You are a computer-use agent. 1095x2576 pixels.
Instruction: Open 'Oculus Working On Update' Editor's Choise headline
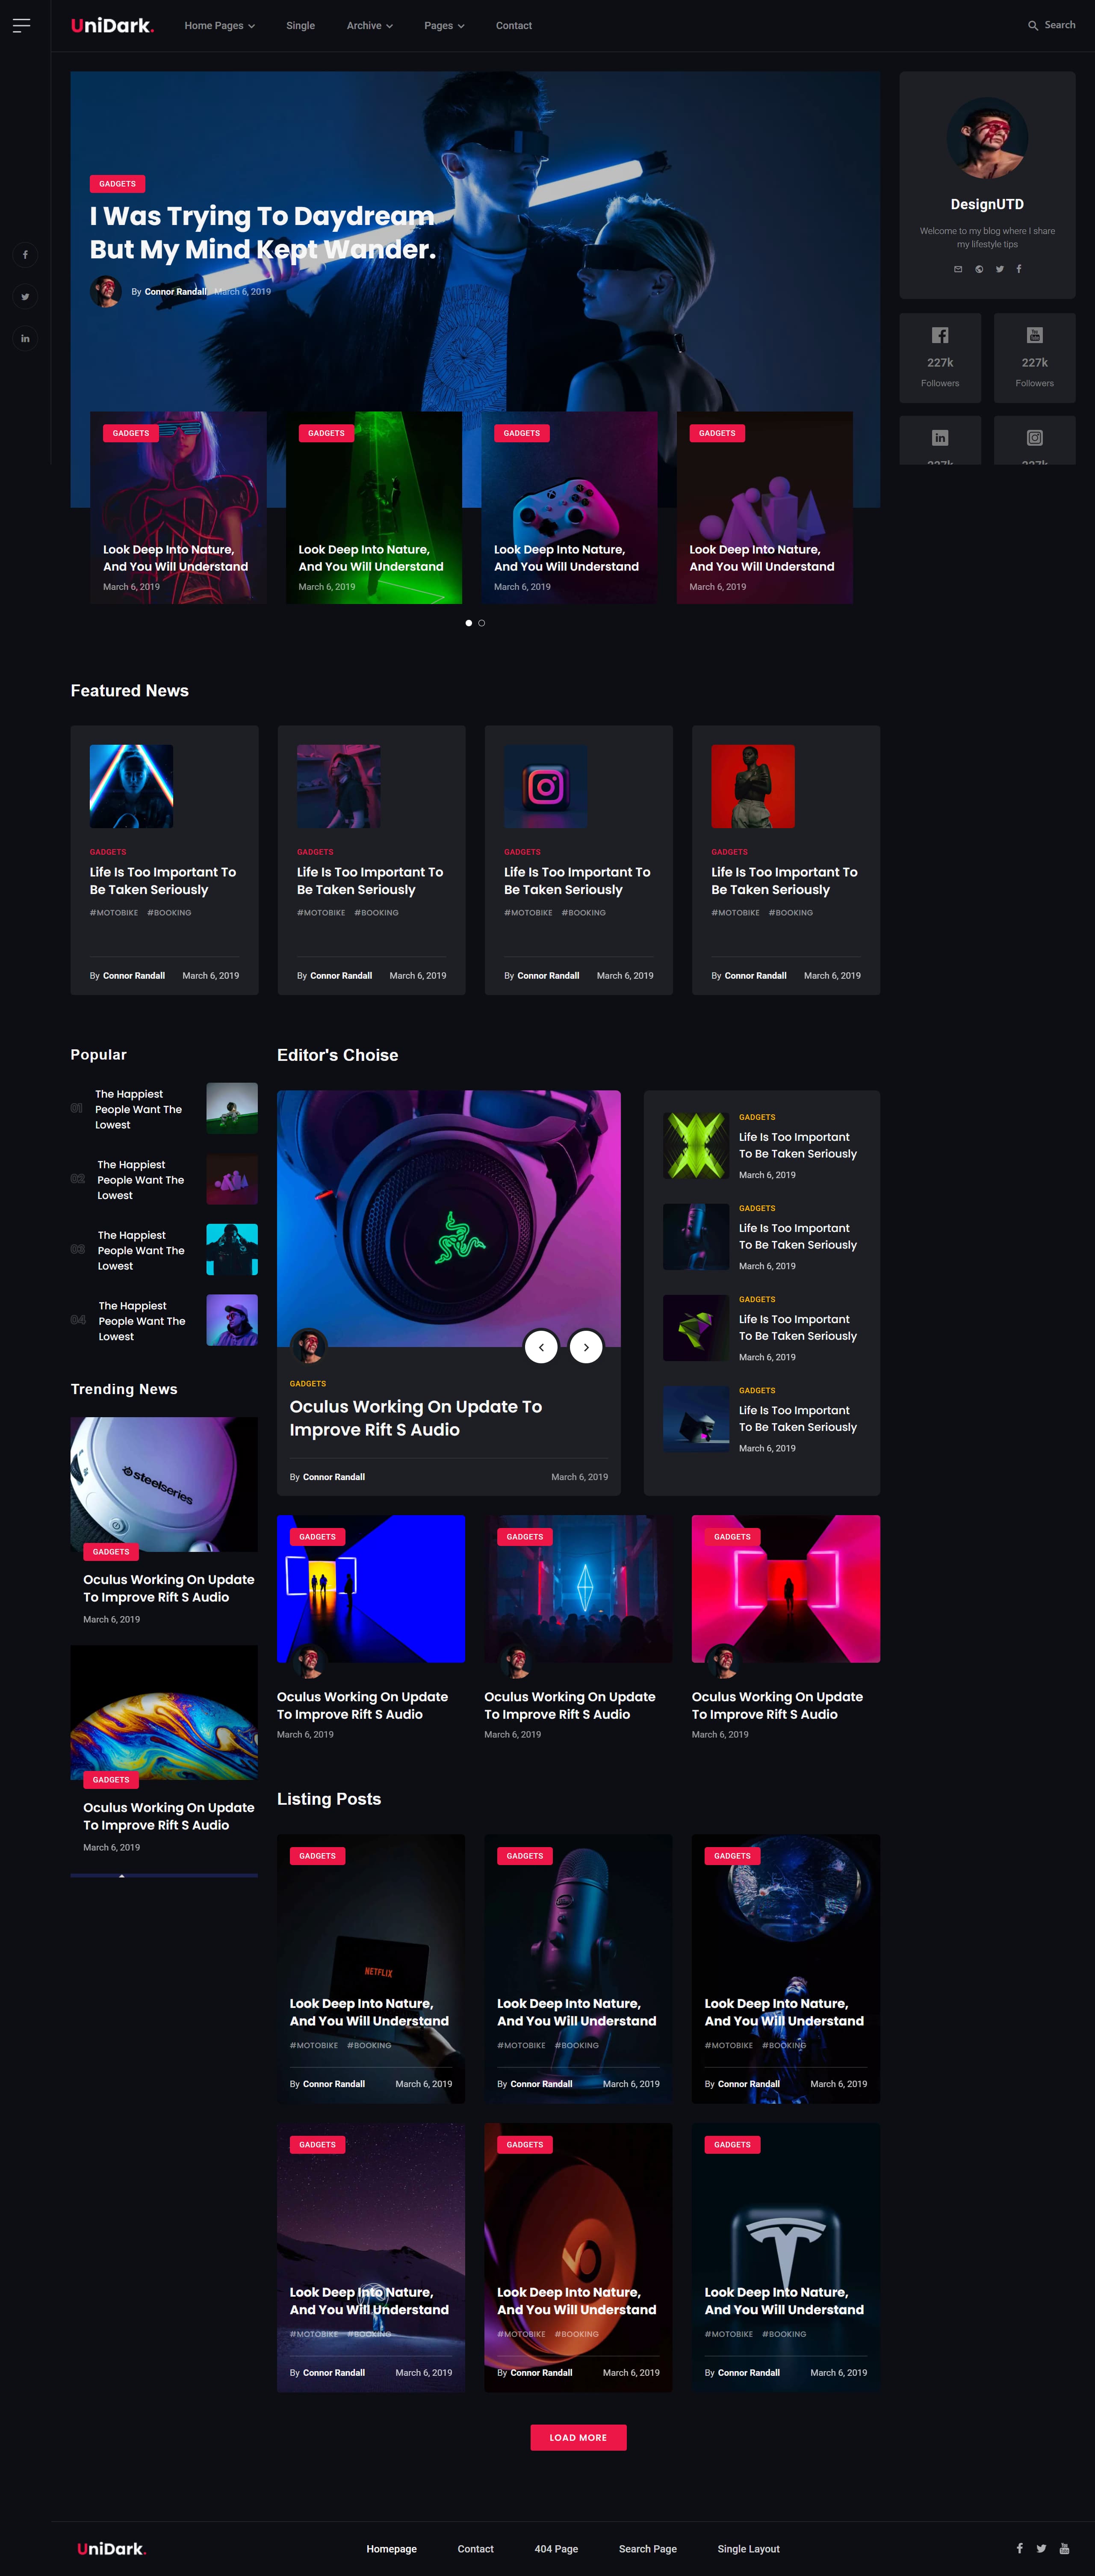416,1417
